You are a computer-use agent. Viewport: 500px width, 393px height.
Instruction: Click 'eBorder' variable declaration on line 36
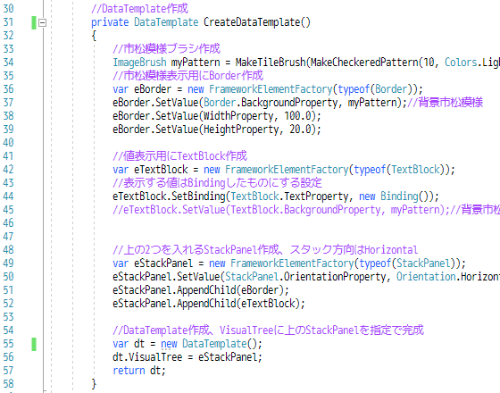click(x=153, y=89)
